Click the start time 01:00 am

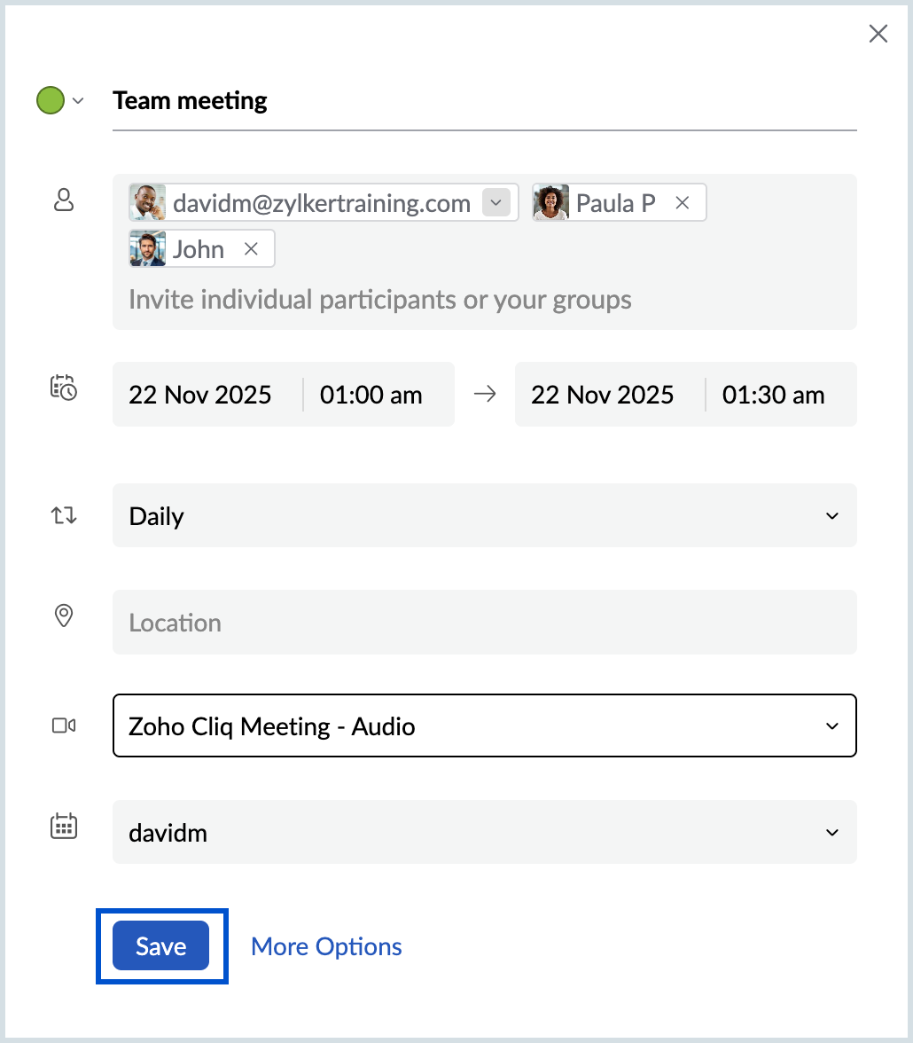click(x=371, y=395)
